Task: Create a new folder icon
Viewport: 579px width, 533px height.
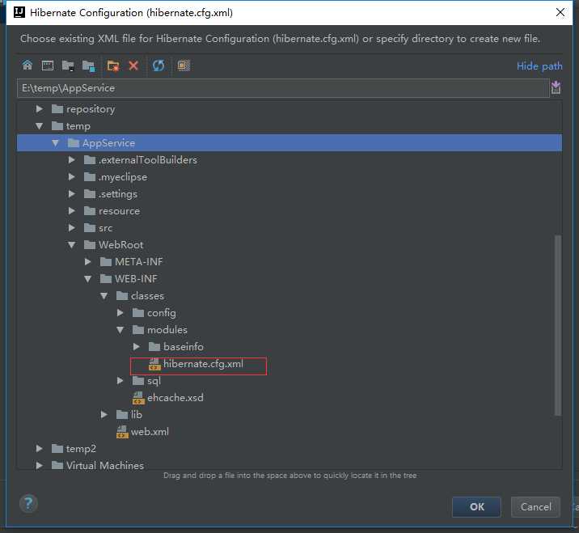Action: point(113,66)
